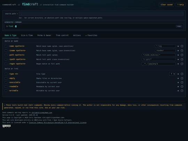View help for the -path option
The image size is (188, 141).
[x=182, y=55]
